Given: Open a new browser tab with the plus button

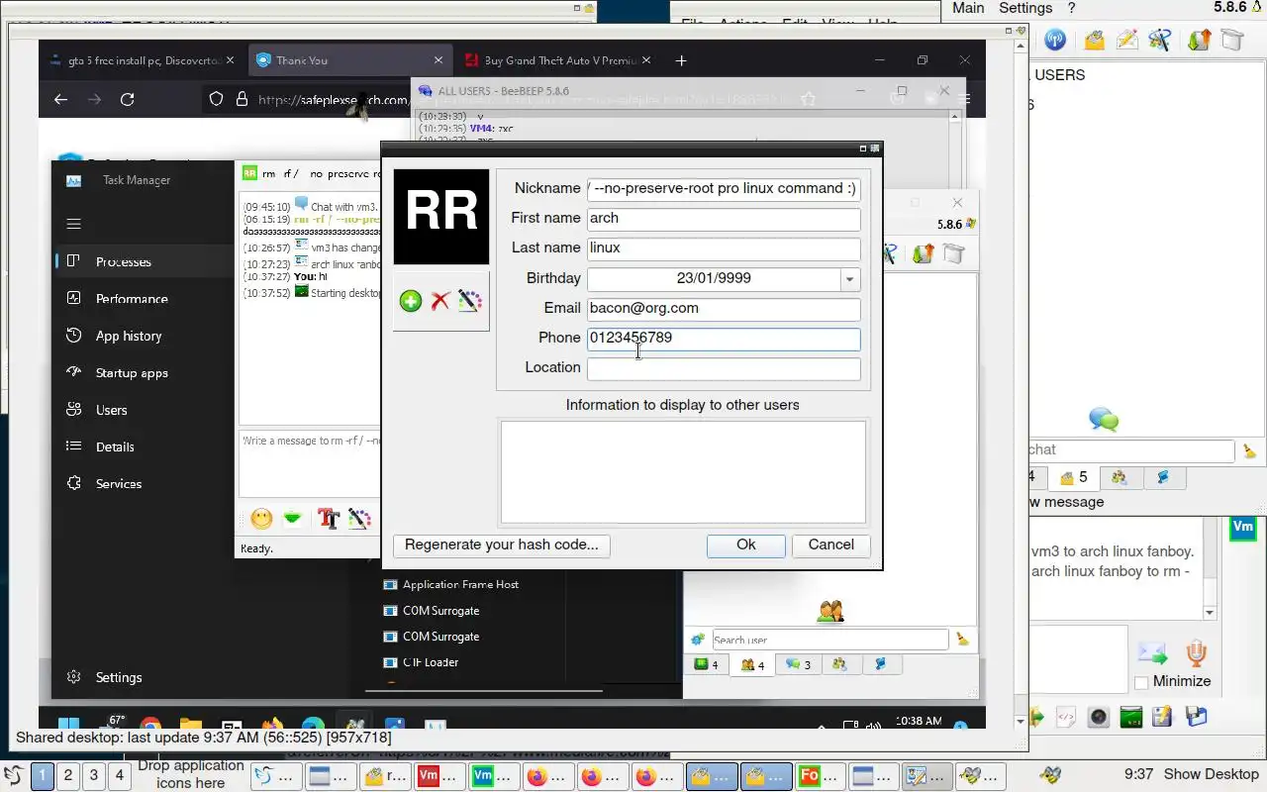Looking at the screenshot, I should [680, 60].
